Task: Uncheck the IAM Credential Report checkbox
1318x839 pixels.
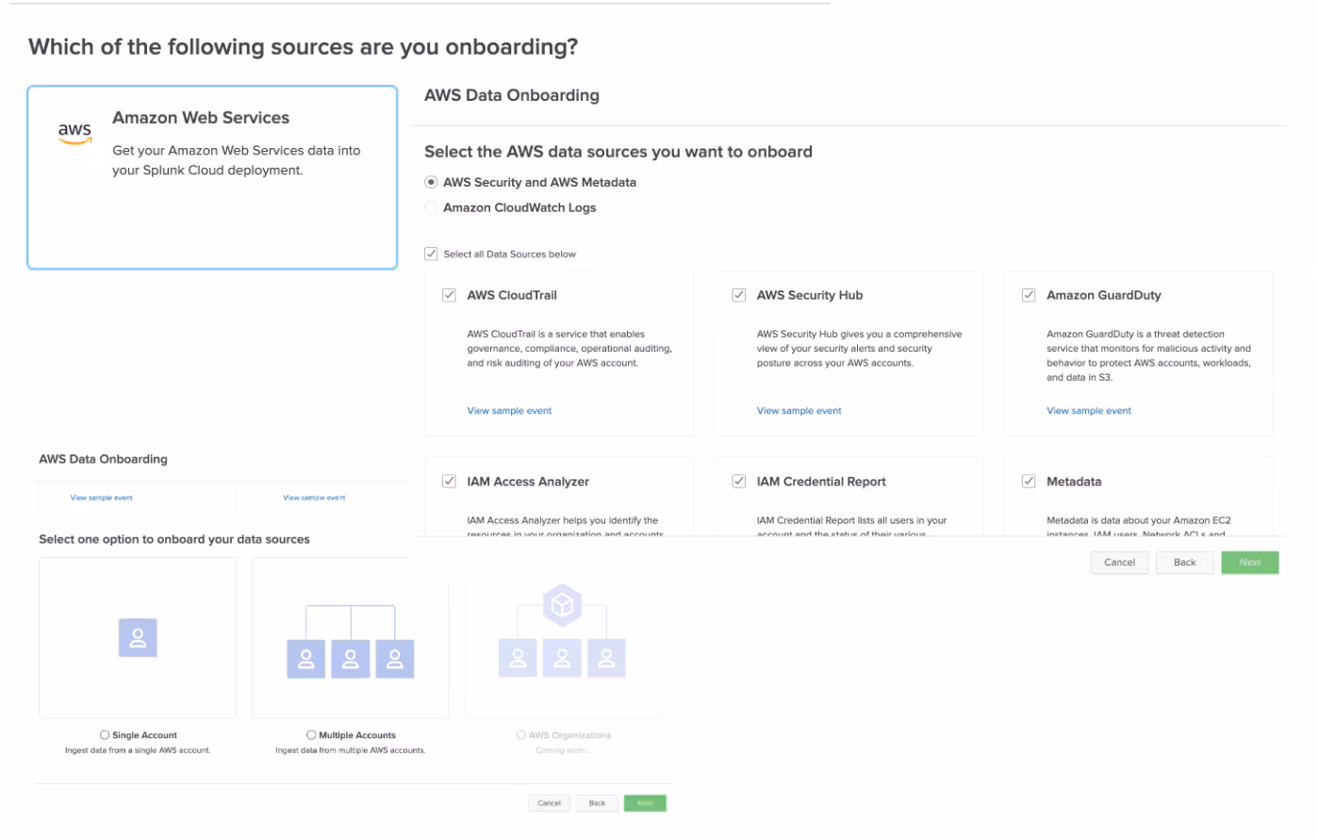Action: pyautogui.click(x=739, y=481)
